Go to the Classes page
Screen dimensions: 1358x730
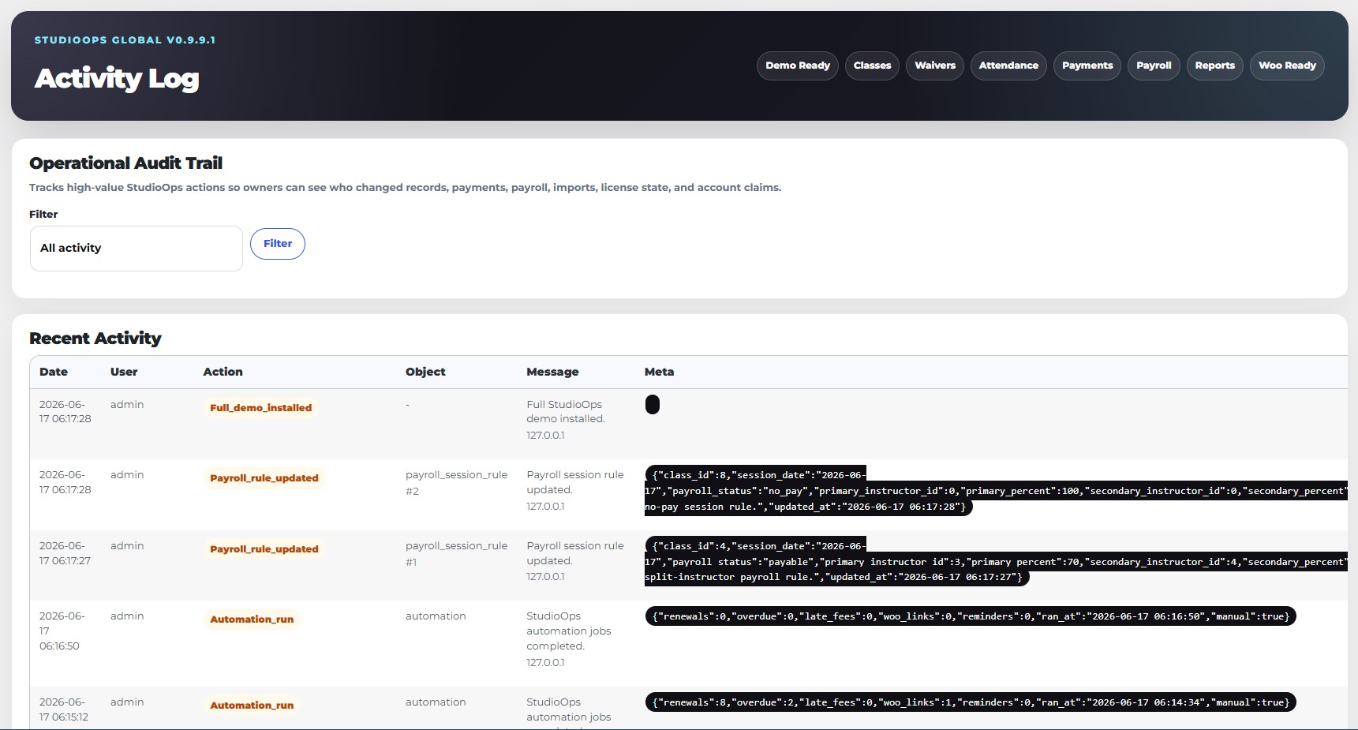click(872, 66)
